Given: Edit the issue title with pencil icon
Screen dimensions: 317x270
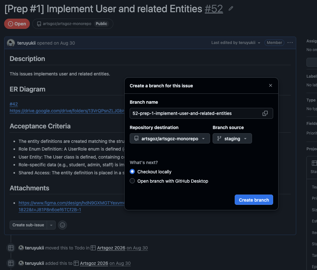Looking at the screenshot, I should click(231, 9).
